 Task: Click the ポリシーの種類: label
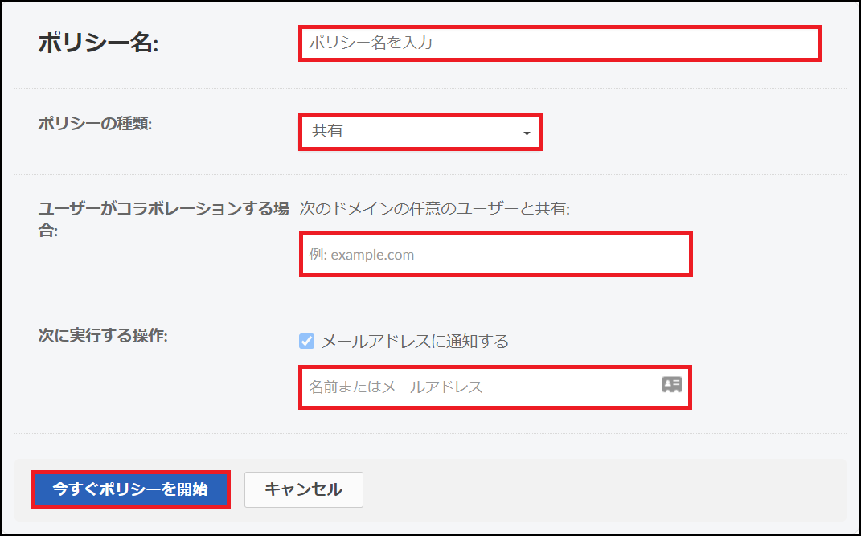pyautogui.click(x=95, y=124)
